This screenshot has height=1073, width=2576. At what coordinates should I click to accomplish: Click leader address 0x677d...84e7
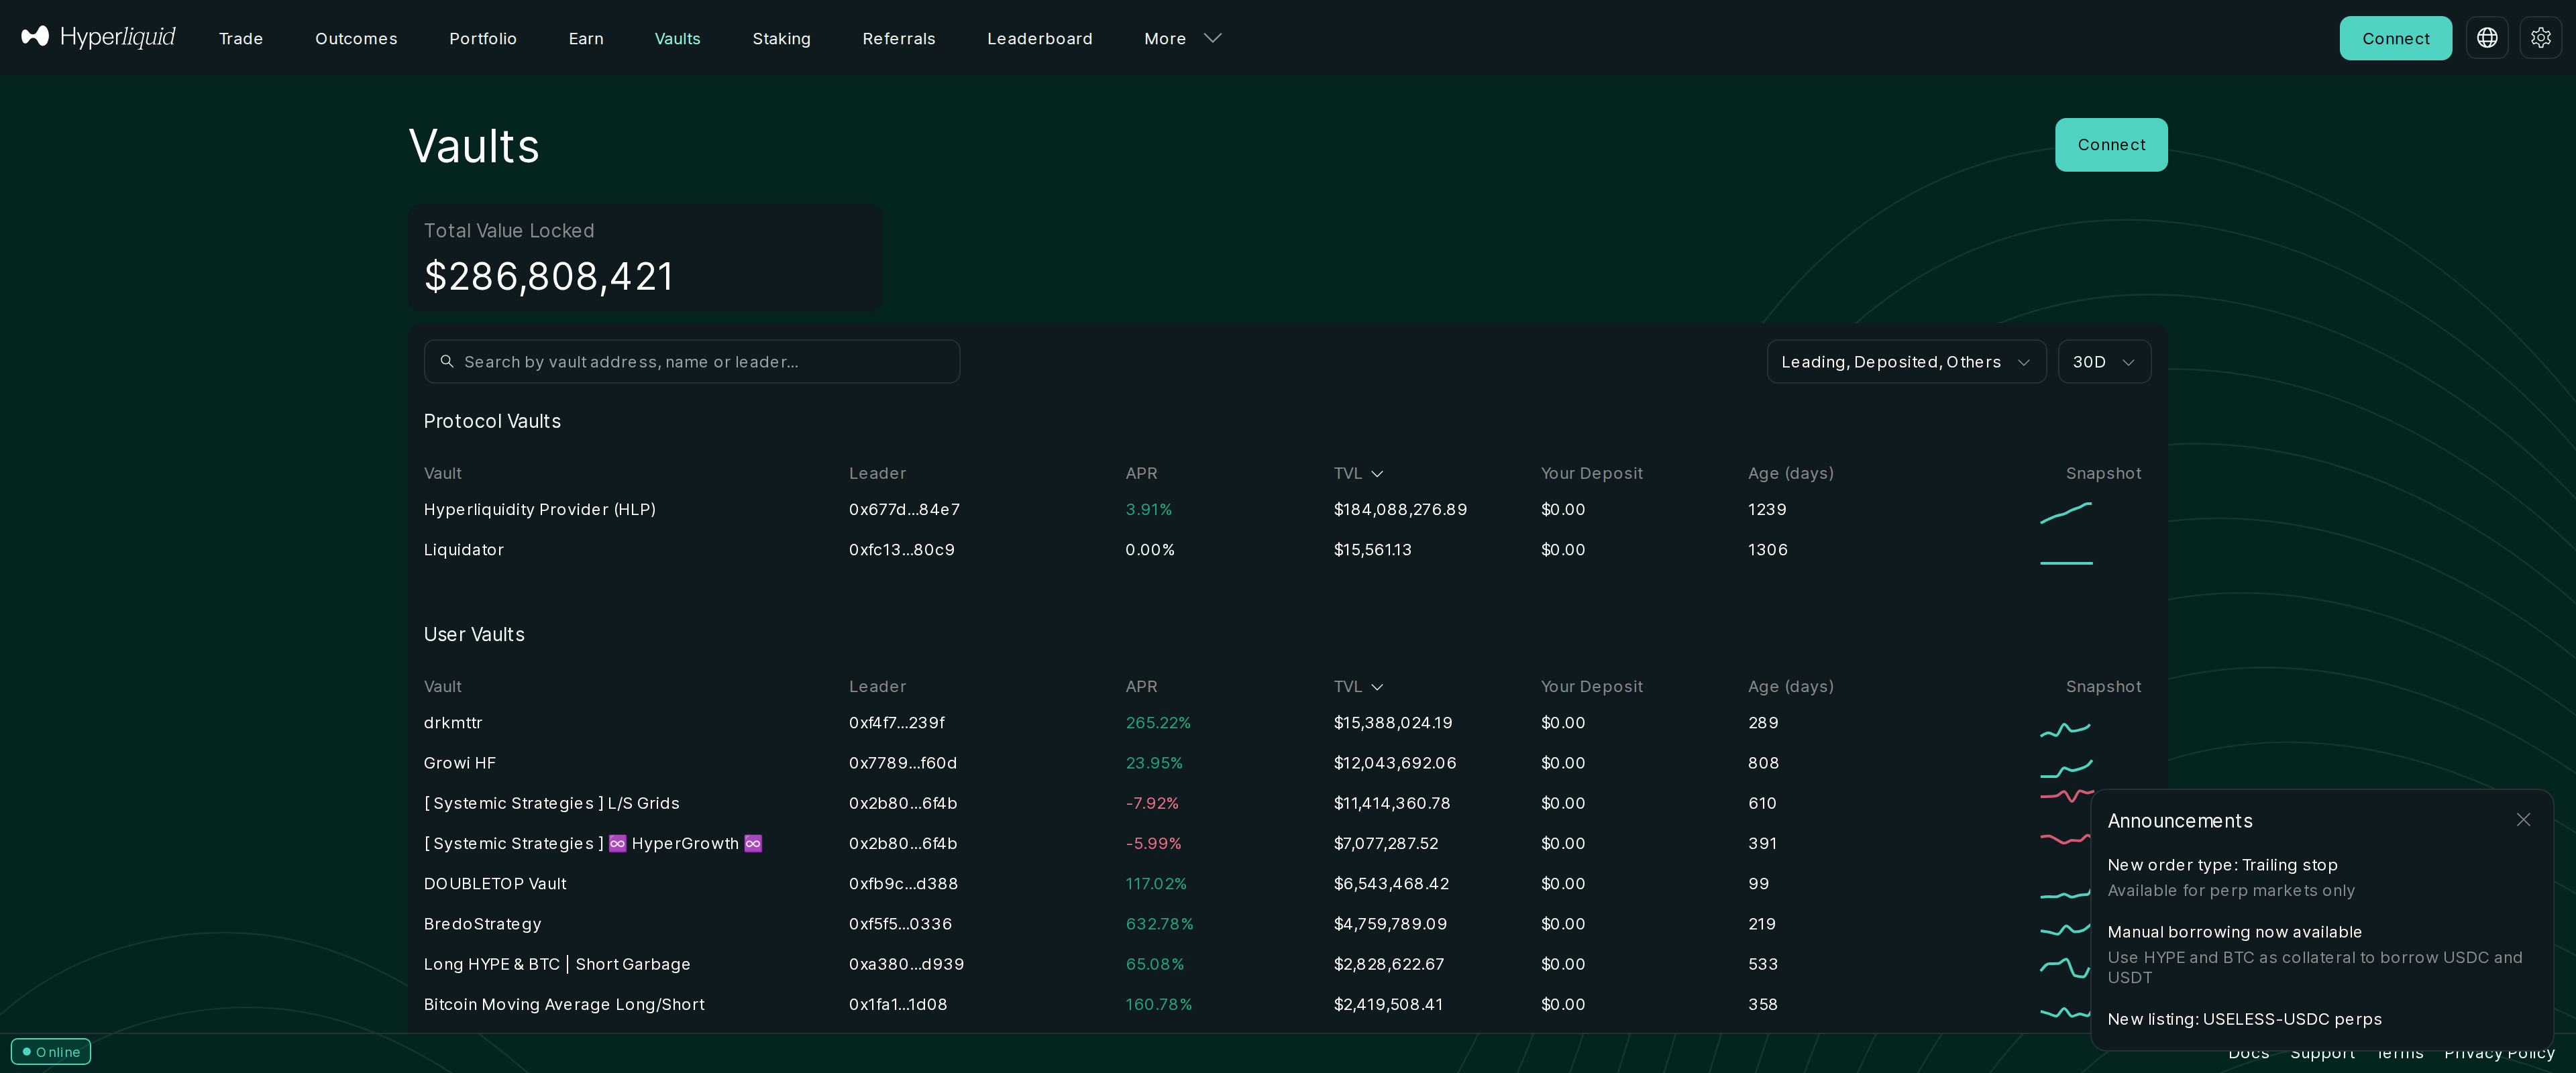[904, 509]
